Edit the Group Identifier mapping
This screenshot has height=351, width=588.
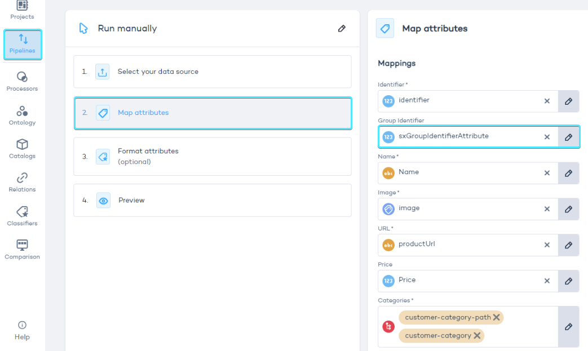pos(568,137)
